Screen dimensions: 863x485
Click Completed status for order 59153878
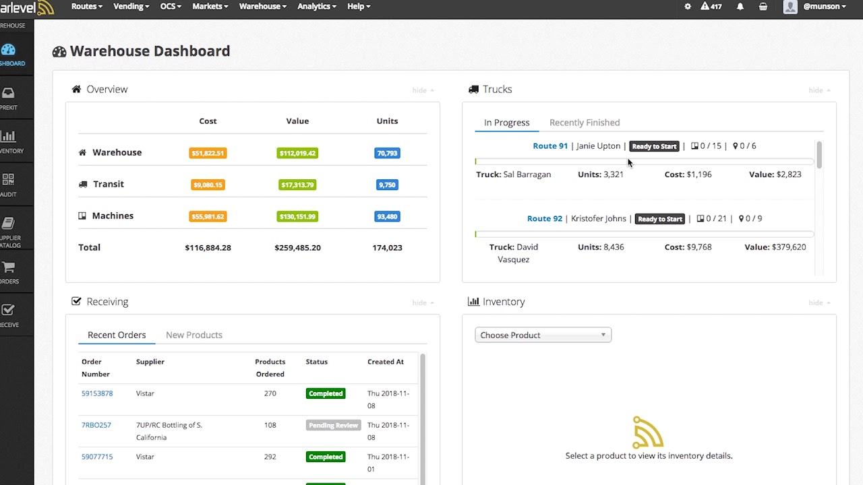326,393
